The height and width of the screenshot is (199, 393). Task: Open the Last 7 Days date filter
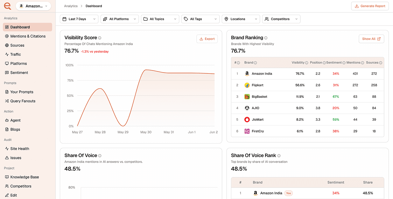point(79,19)
